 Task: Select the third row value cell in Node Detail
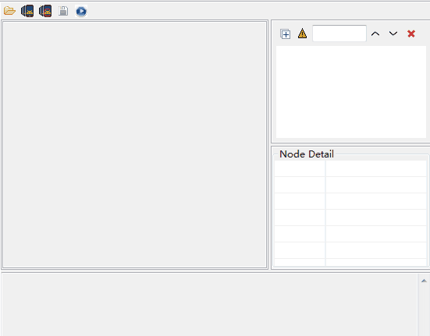click(376, 201)
